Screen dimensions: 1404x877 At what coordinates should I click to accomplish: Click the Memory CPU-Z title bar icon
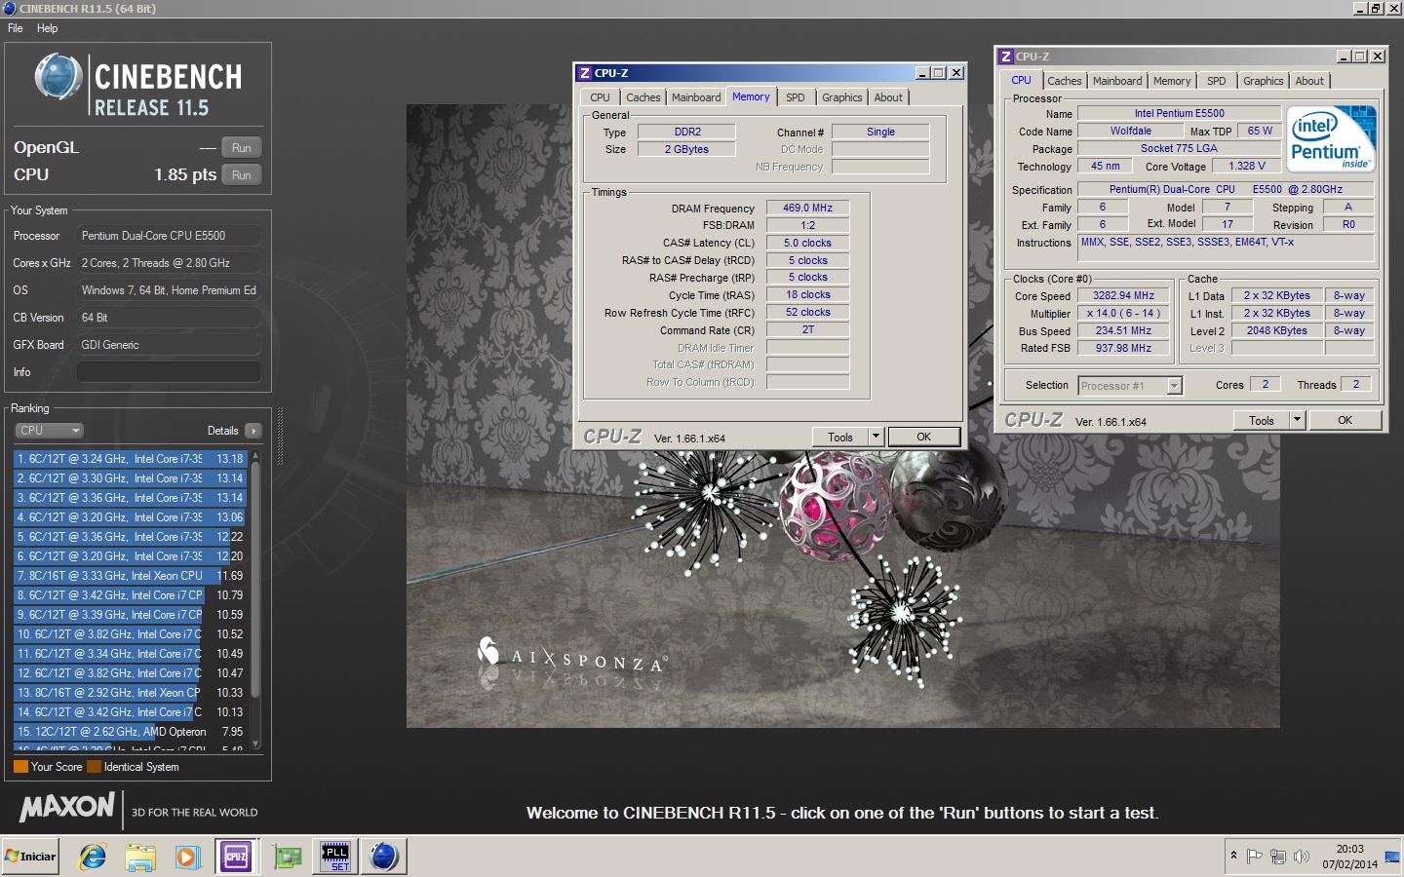[585, 73]
